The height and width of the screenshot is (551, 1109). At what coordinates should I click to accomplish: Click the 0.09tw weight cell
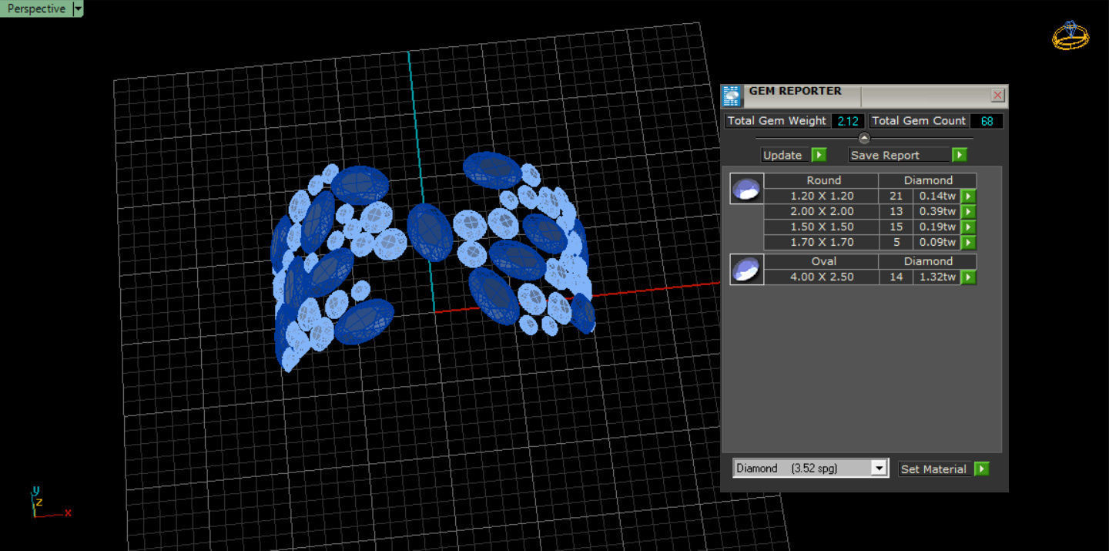point(936,242)
